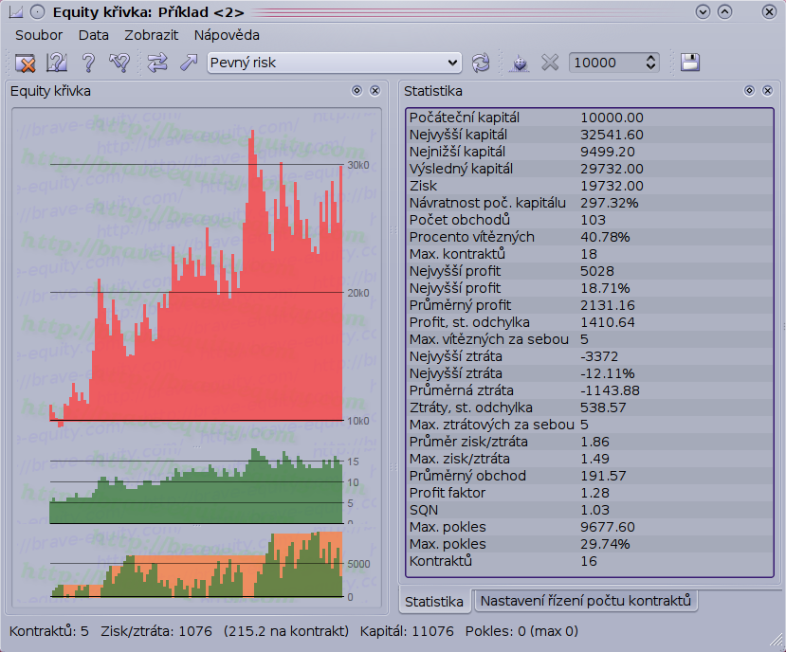Open the Zobrazit menu
Image resolution: width=786 pixels, height=652 pixels.
[x=151, y=35]
